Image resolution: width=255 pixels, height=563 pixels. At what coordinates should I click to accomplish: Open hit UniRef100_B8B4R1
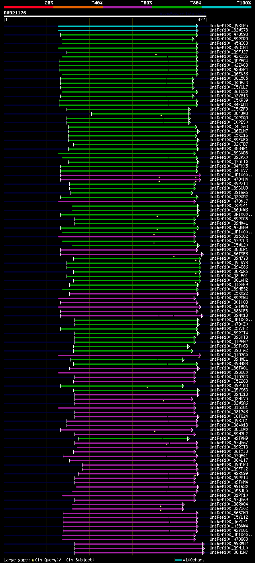[229, 149]
